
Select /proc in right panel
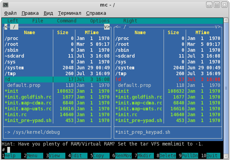point(168,39)
